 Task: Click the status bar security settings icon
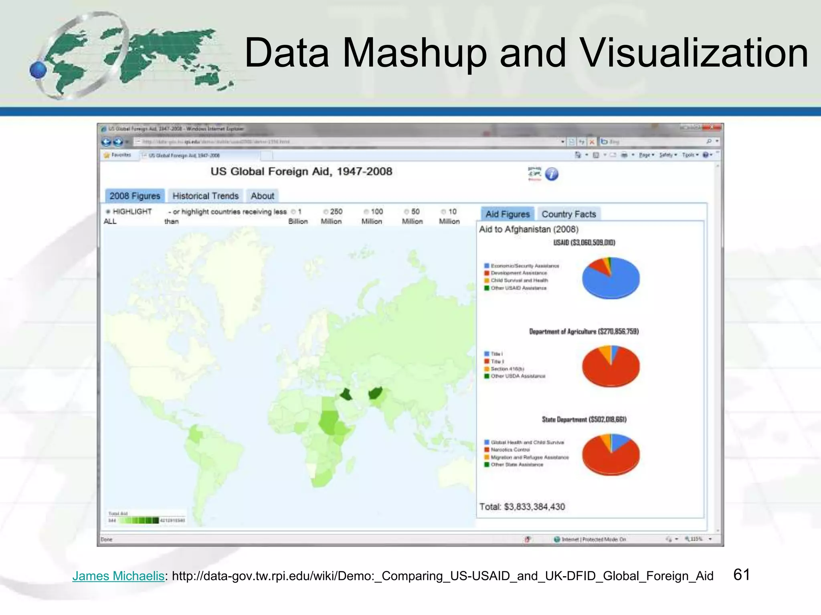[x=668, y=539]
